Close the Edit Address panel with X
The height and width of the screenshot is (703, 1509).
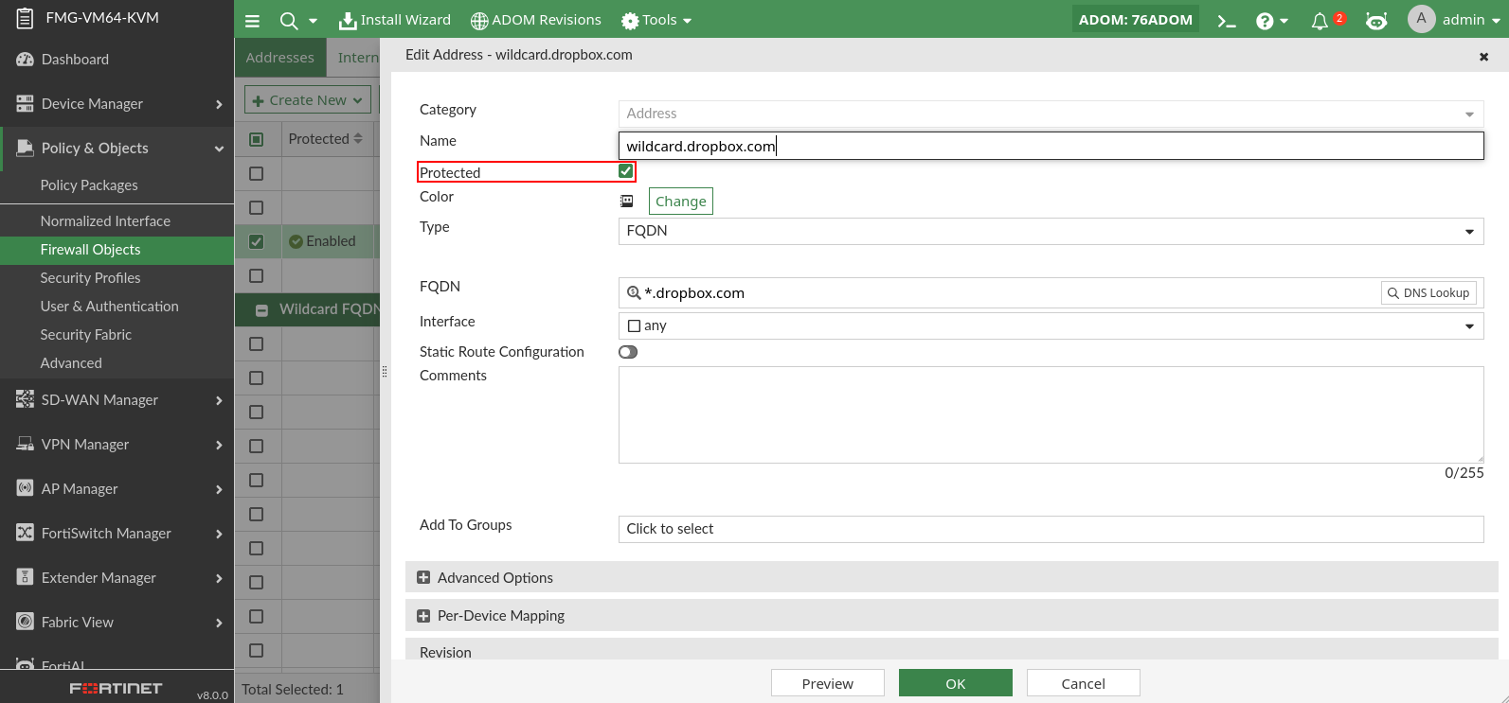[x=1483, y=57]
